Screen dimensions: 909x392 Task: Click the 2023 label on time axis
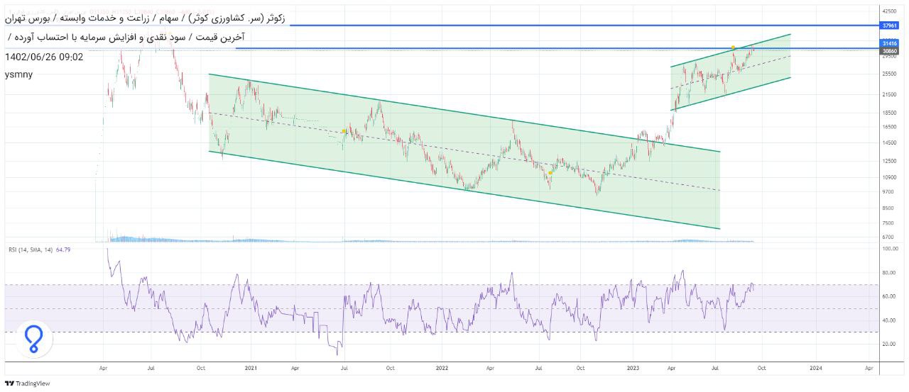[x=633, y=369]
